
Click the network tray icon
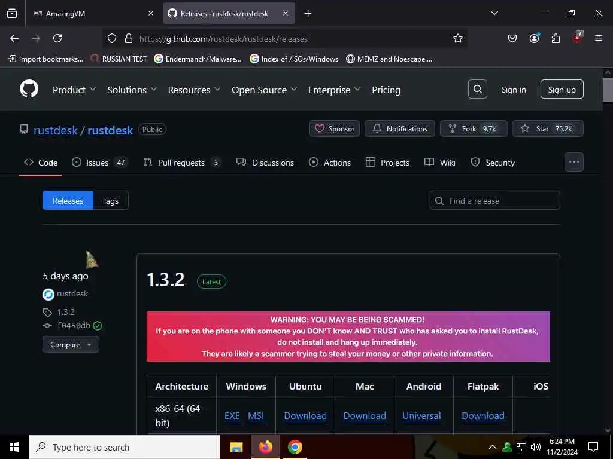[521, 447]
